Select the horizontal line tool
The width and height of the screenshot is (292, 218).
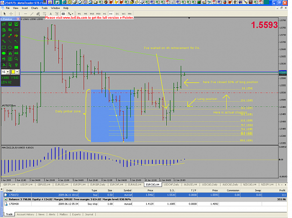tap(26, 14)
